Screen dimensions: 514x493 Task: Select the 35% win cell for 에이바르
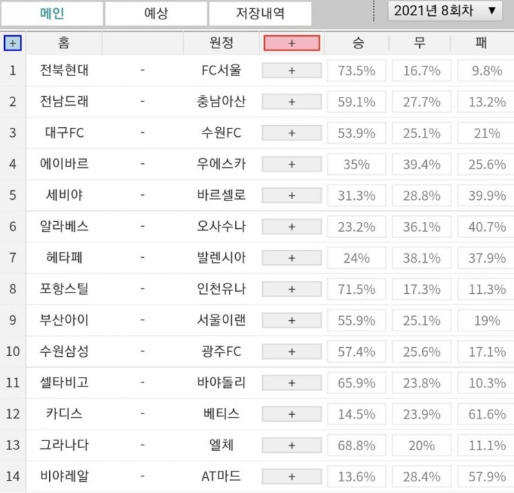point(357,164)
